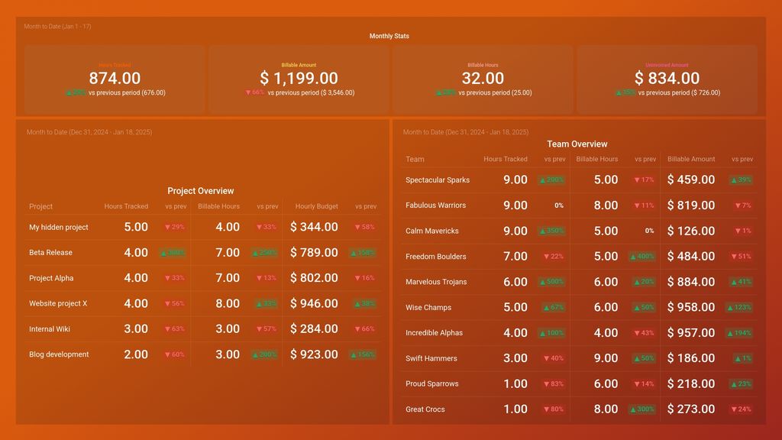Click 'vs previous period ($ 726.00)' text
Screen dimensions: 782x440
pyautogui.click(x=679, y=92)
